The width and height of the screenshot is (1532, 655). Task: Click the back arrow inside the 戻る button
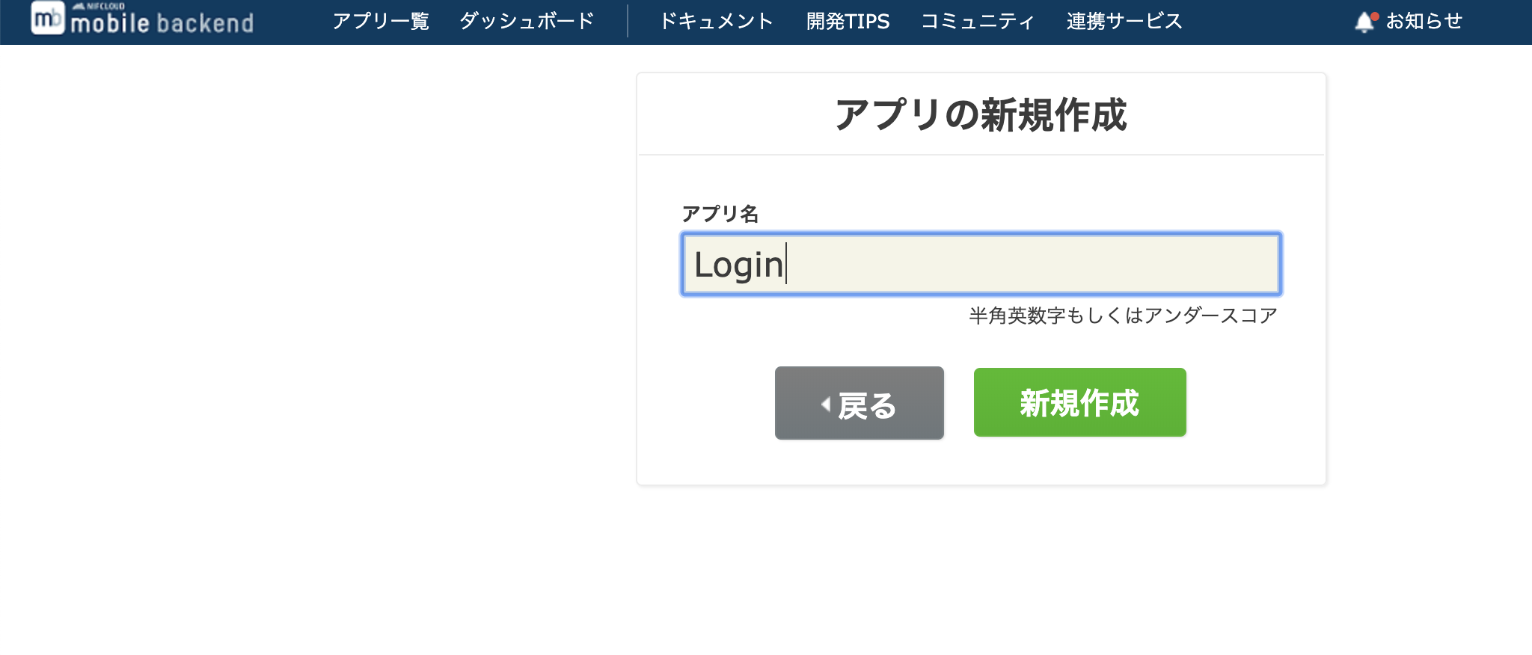pyautogui.click(x=825, y=404)
